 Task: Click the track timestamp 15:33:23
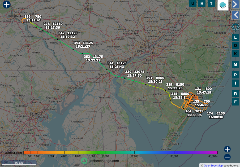click(x=175, y=88)
